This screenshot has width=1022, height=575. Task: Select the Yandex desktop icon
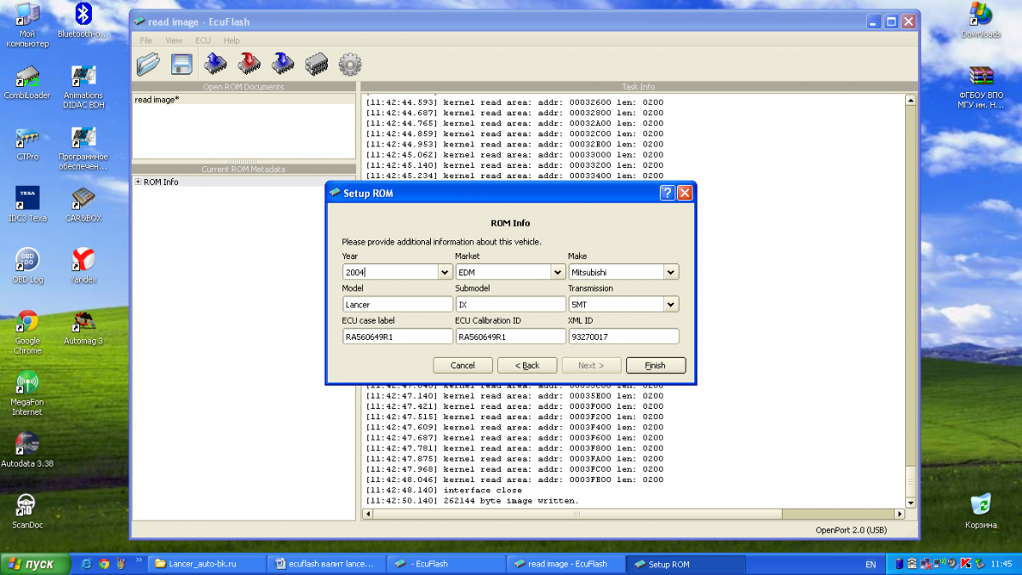pos(83,266)
